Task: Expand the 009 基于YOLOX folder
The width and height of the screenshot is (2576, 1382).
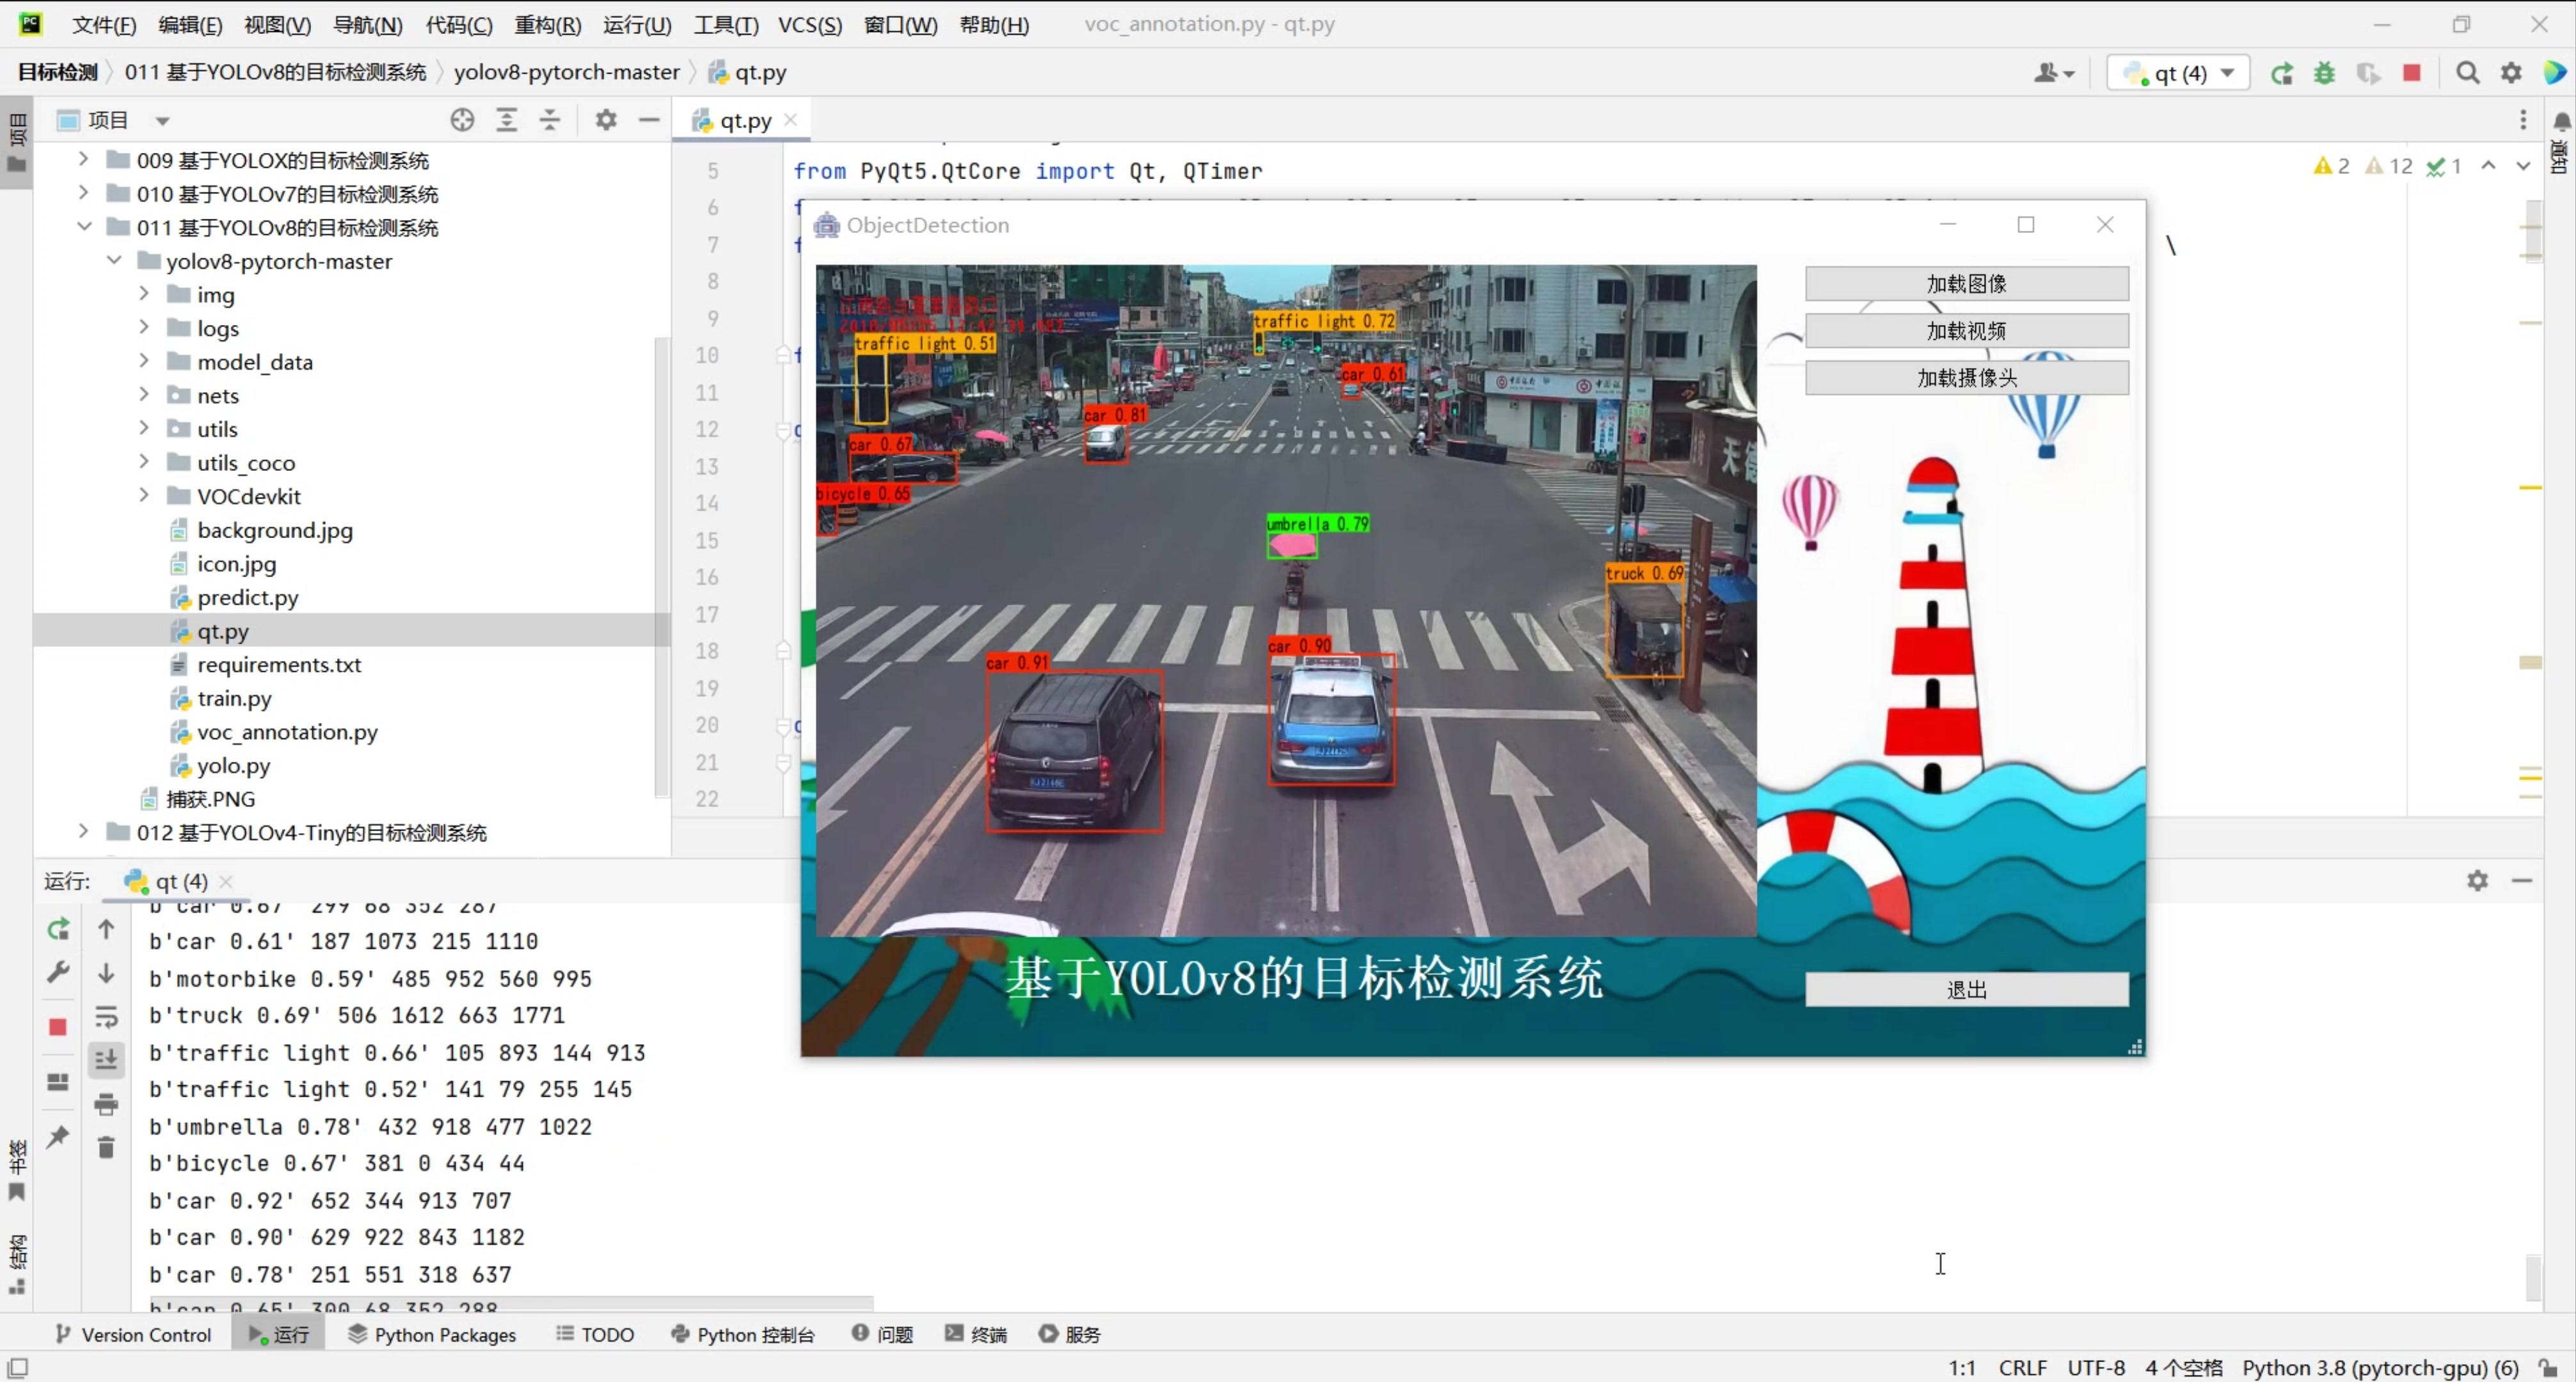Action: pyautogui.click(x=83, y=160)
